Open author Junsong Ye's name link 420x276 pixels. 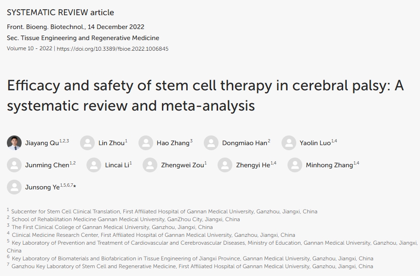[43, 188]
